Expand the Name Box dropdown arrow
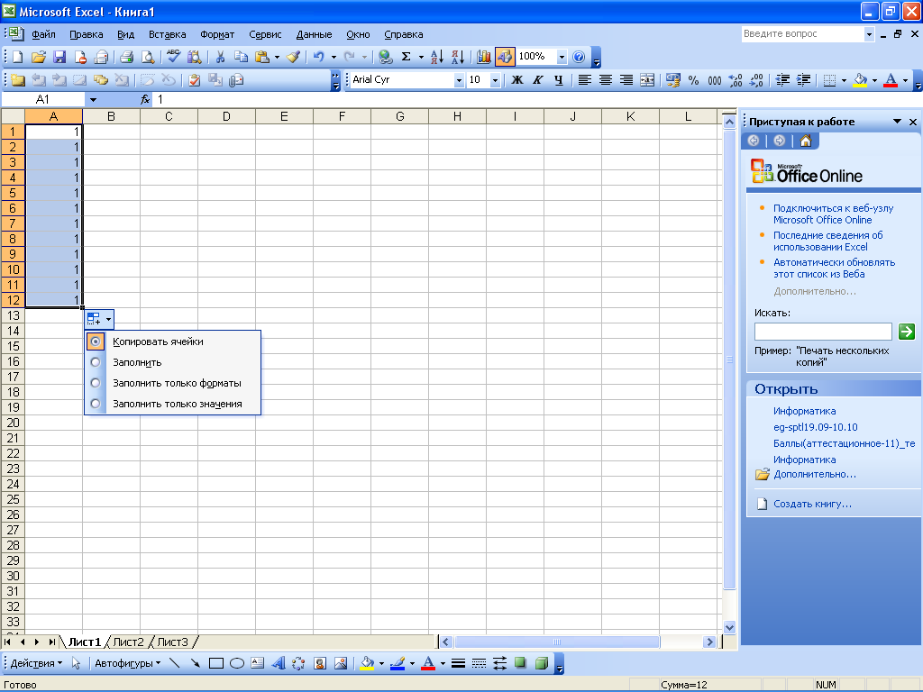Viewport: 923px width, 692px height. click(x=93, y=100)
